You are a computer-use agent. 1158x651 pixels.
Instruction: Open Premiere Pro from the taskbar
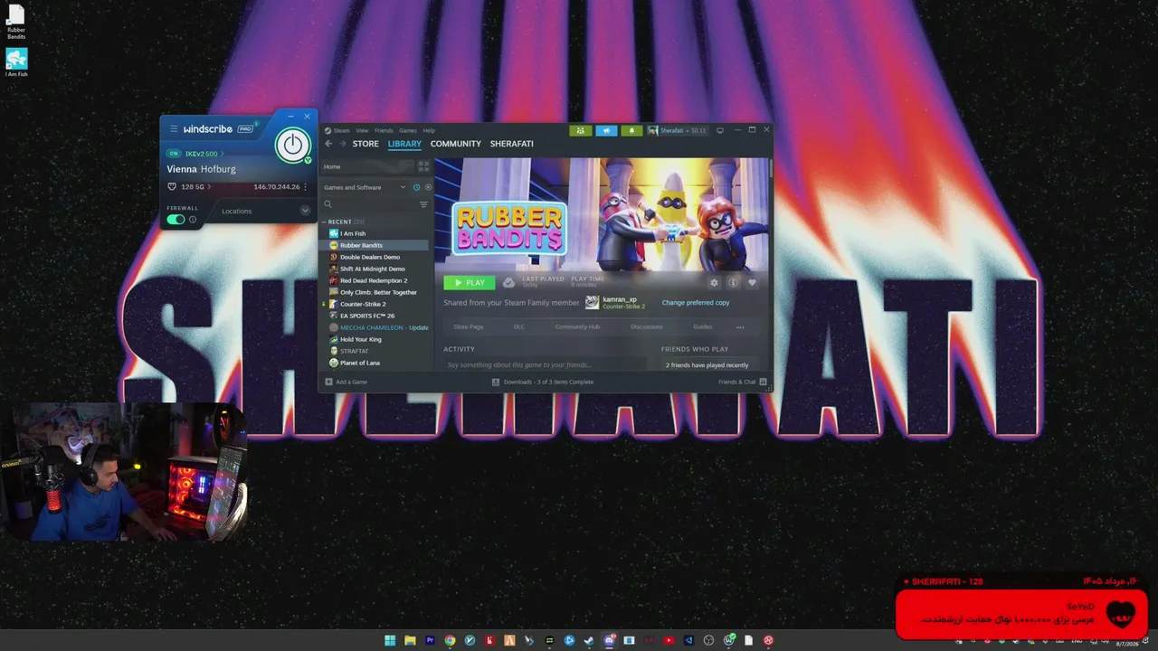pos(430,641)
